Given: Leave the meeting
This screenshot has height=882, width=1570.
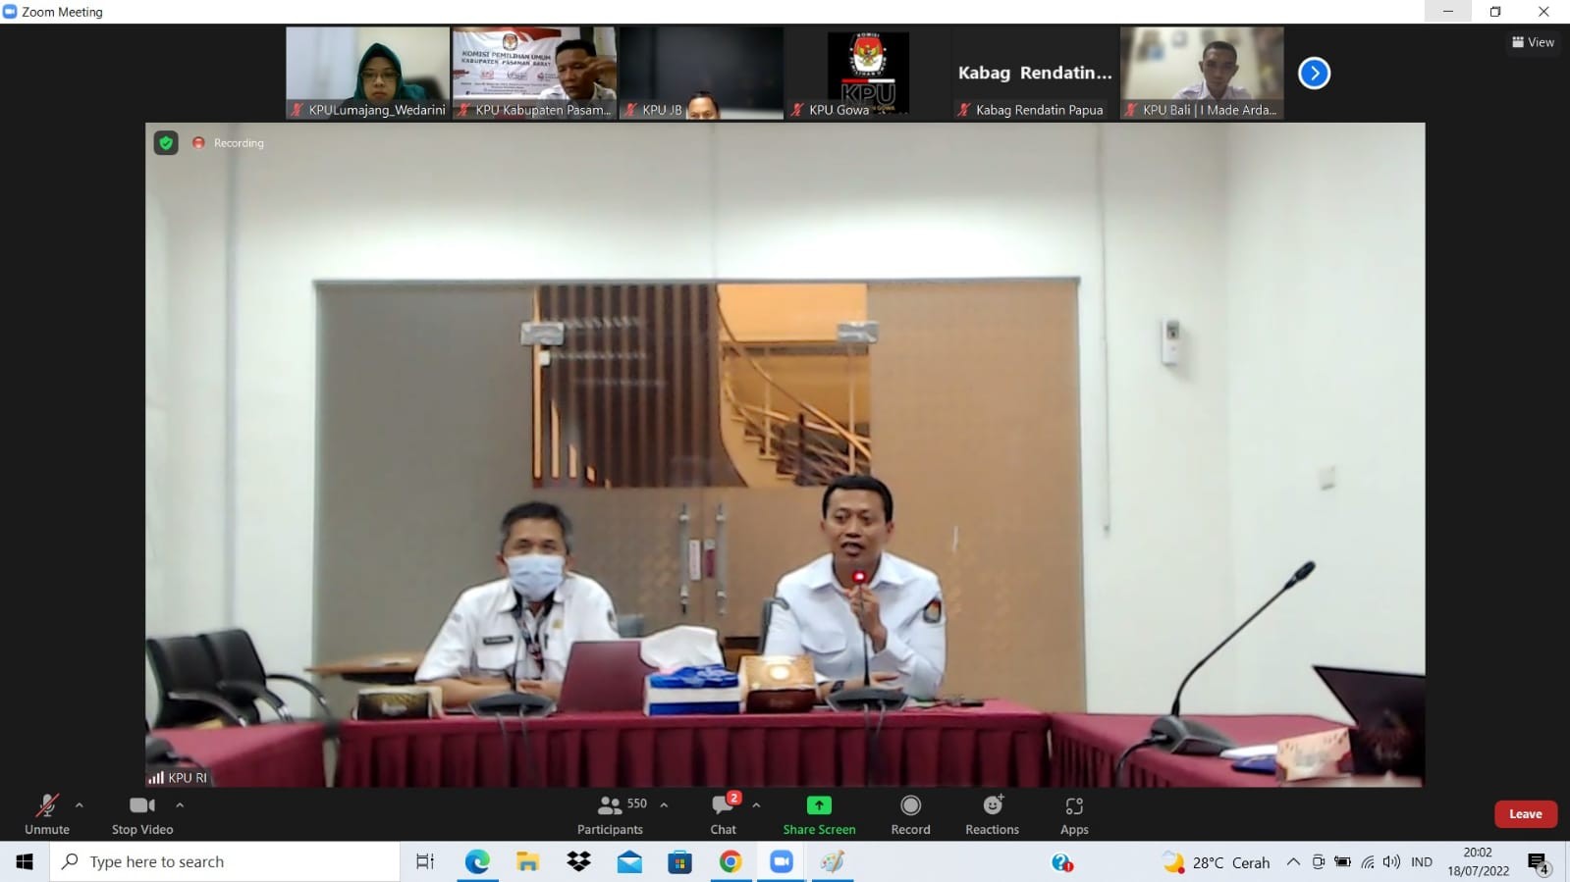Looking at the screenshot, I should coord(1525,814).
